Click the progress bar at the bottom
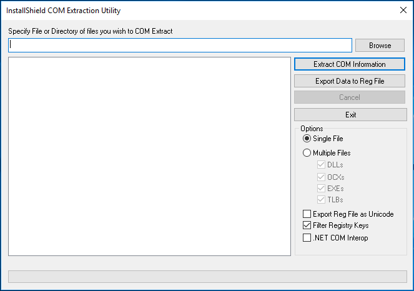Viewport: 414px width, 291px height. [207, 277]
